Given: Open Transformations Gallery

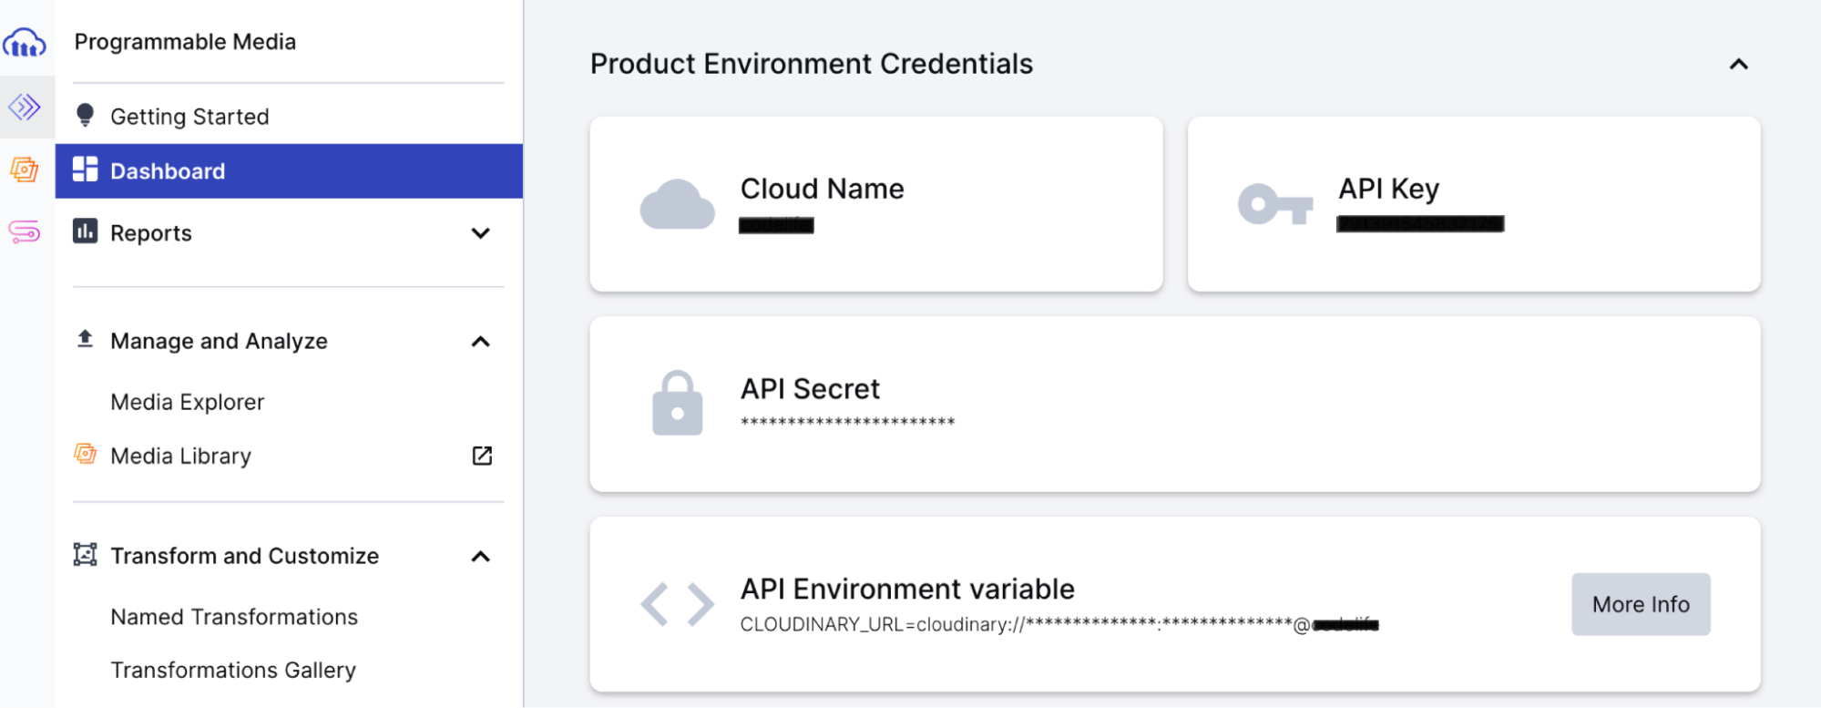Looking at the screenshot, I should click(233, 671).
